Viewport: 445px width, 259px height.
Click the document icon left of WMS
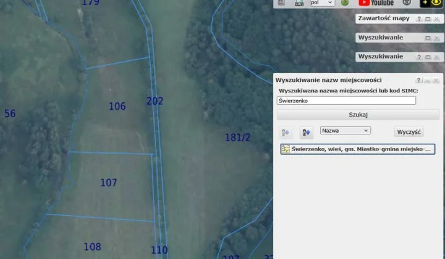click(282, 3)
